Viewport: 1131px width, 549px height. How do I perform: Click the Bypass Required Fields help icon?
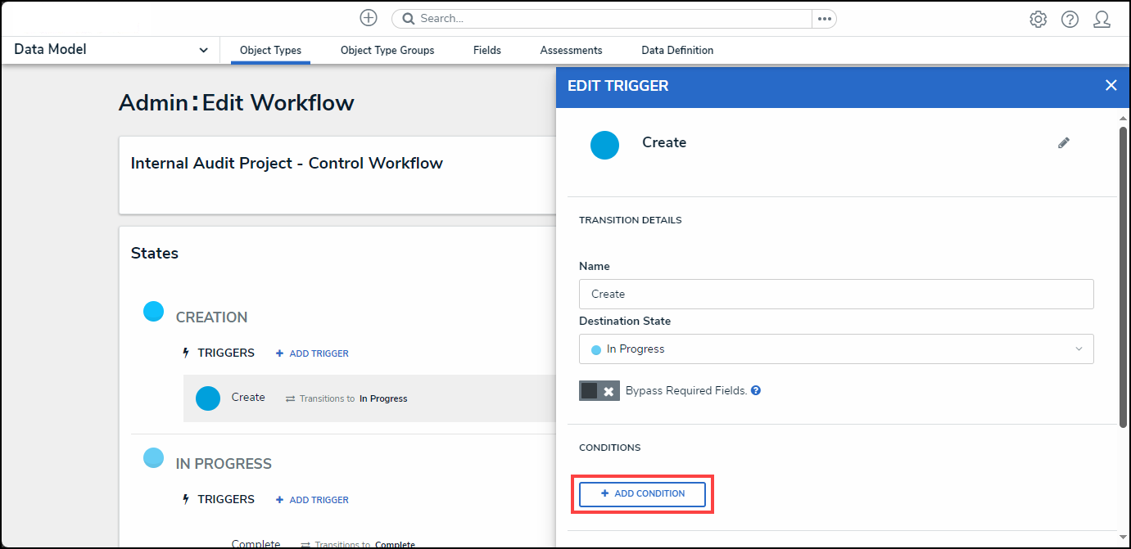coord(756,391)
